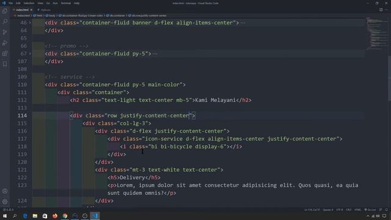Click the text 'Kami Melayani' on line 112
The height and width of the screenshot is (220, 391).
pos(216,100)
